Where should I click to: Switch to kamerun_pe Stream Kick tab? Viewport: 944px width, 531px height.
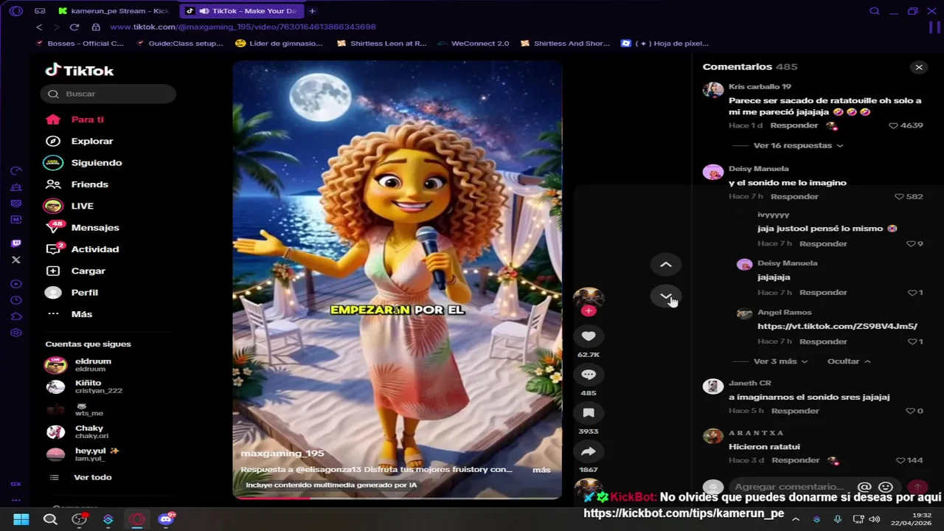tap(114, 11)
